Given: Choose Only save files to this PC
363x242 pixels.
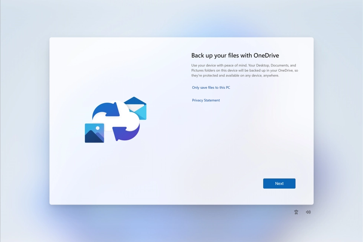Looking at the screenshot, I should pos(210,87).
